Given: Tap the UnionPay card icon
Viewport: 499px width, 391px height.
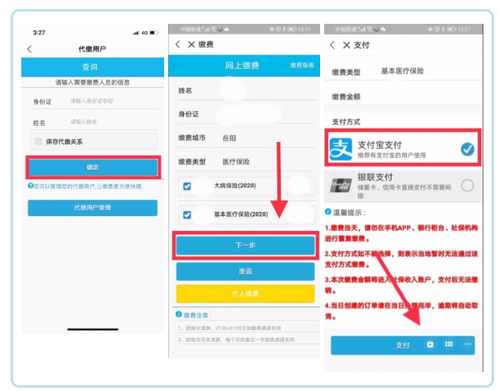Looking at the screenshot, I should point(341,185).
